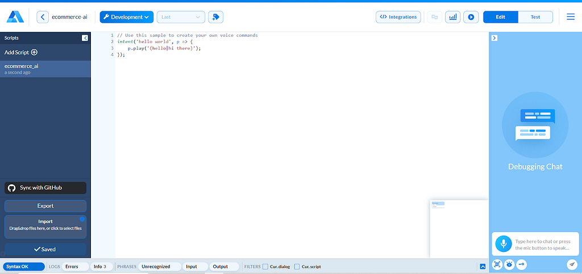The width and height of the screenshot is (582, 274).
Task: Show the Errors log filter
Action: [76, 267]
